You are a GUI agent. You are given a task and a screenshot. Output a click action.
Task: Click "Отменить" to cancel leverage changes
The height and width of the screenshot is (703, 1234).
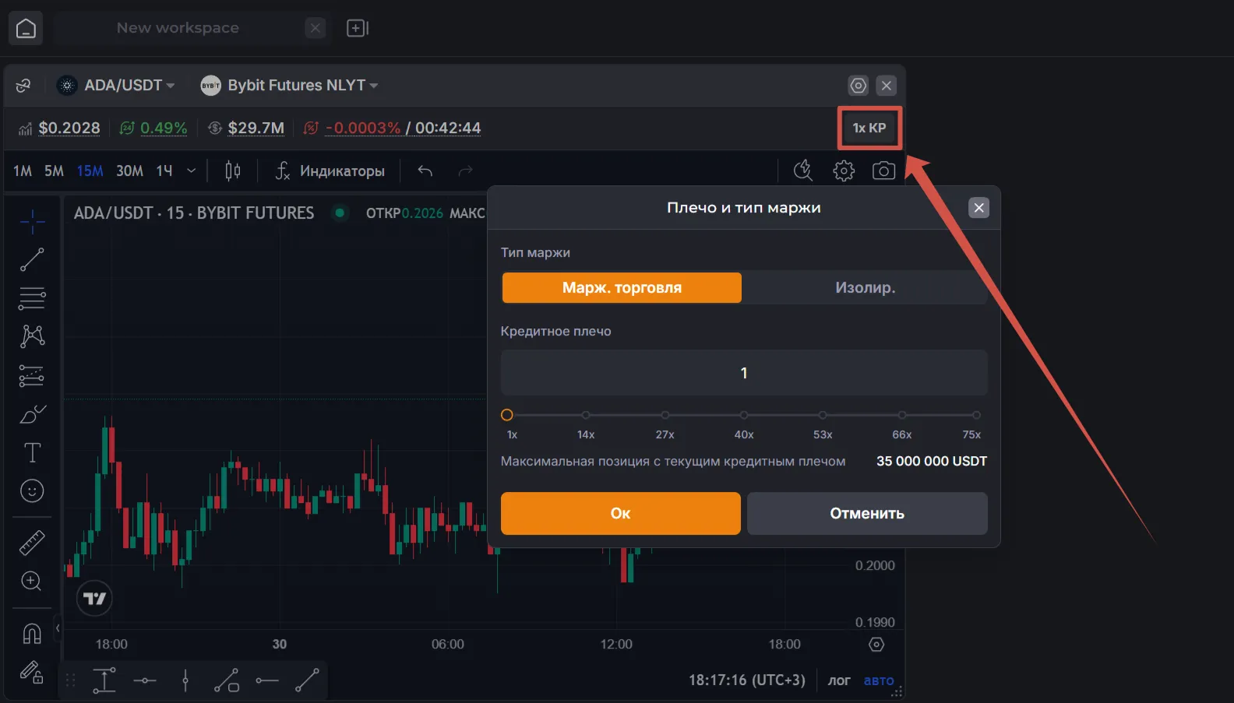[867, 513]
